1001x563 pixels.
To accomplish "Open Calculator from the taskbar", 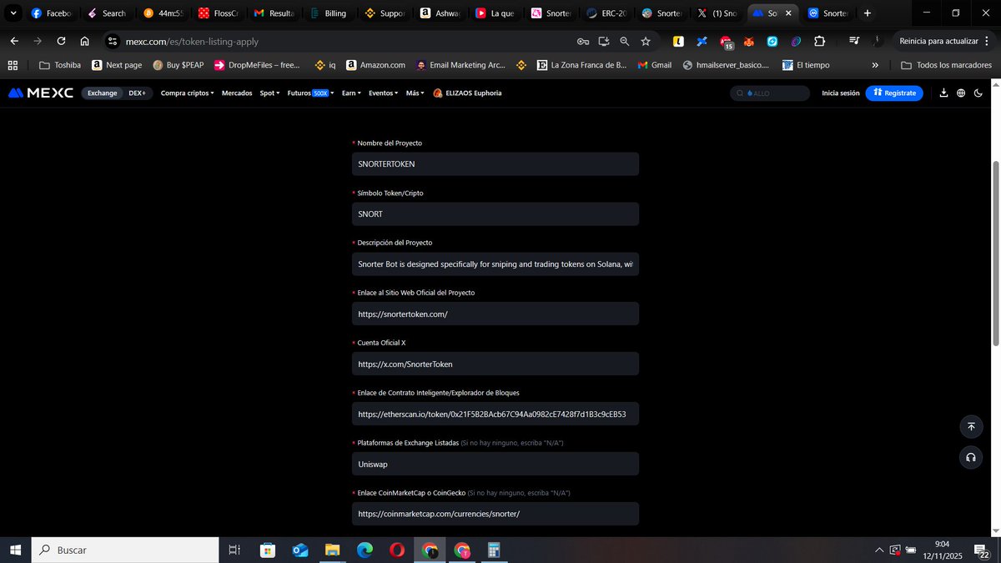I will coord(494,550).
